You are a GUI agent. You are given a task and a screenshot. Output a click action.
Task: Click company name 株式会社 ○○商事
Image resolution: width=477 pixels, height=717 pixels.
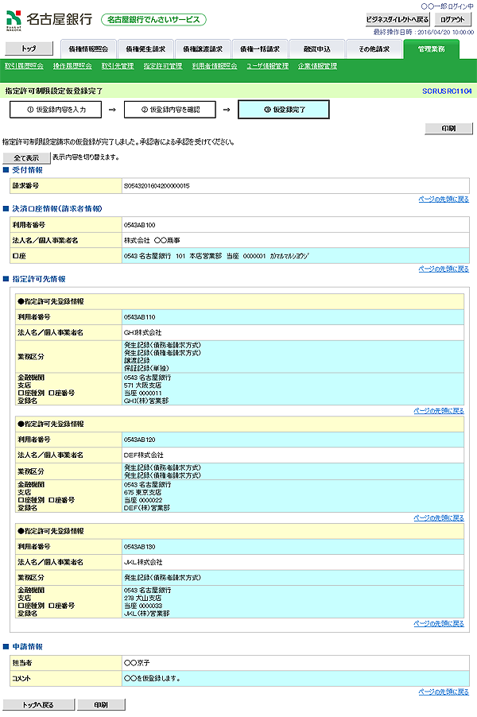coord(152,241)
